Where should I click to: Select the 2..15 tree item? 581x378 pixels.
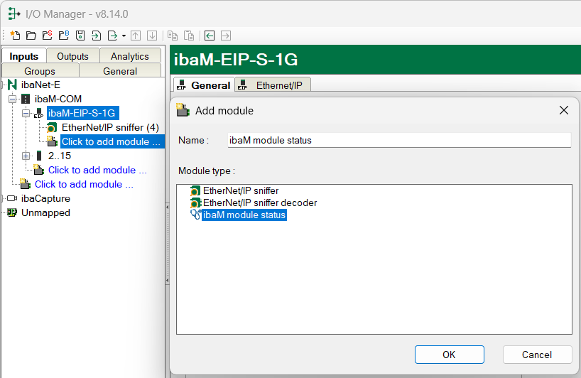click(x=60, y=156)
